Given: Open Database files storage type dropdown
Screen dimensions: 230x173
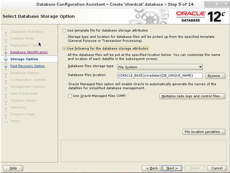Looking at the screenshot, I should (160, 67).
